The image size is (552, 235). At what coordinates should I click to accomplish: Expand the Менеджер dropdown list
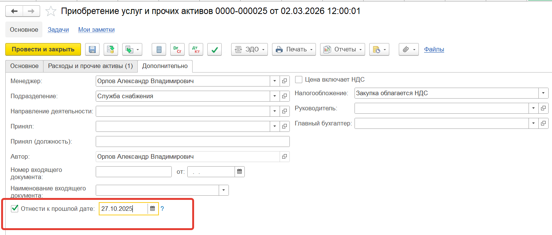pyautogui.click(x=275, y=81)
